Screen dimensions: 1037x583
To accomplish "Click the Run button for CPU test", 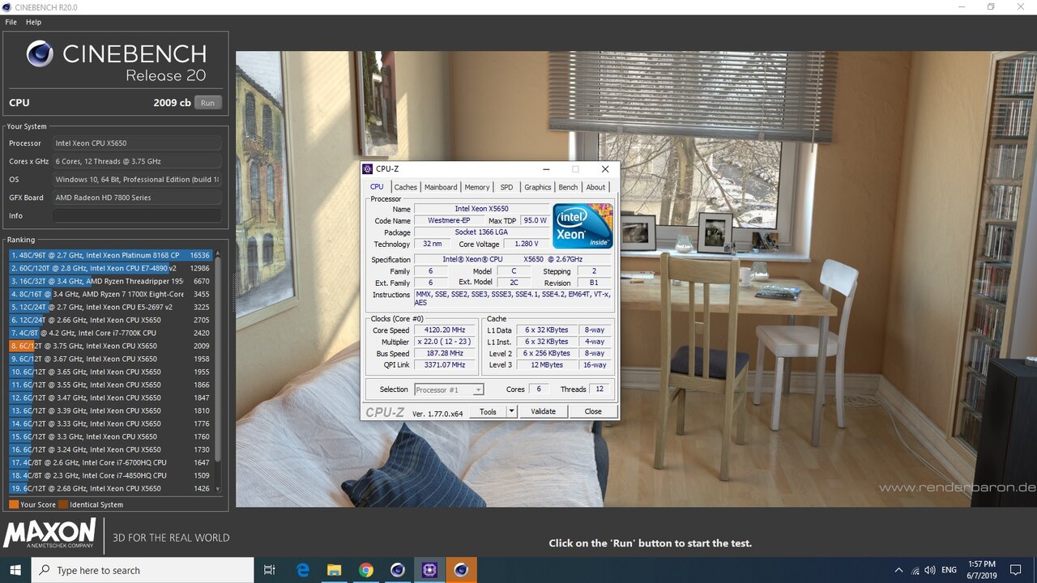I will click(x=207, y=103).
